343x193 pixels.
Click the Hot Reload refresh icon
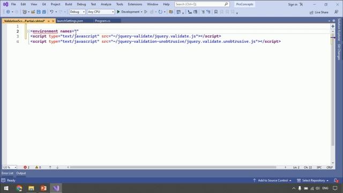(160, 12)
